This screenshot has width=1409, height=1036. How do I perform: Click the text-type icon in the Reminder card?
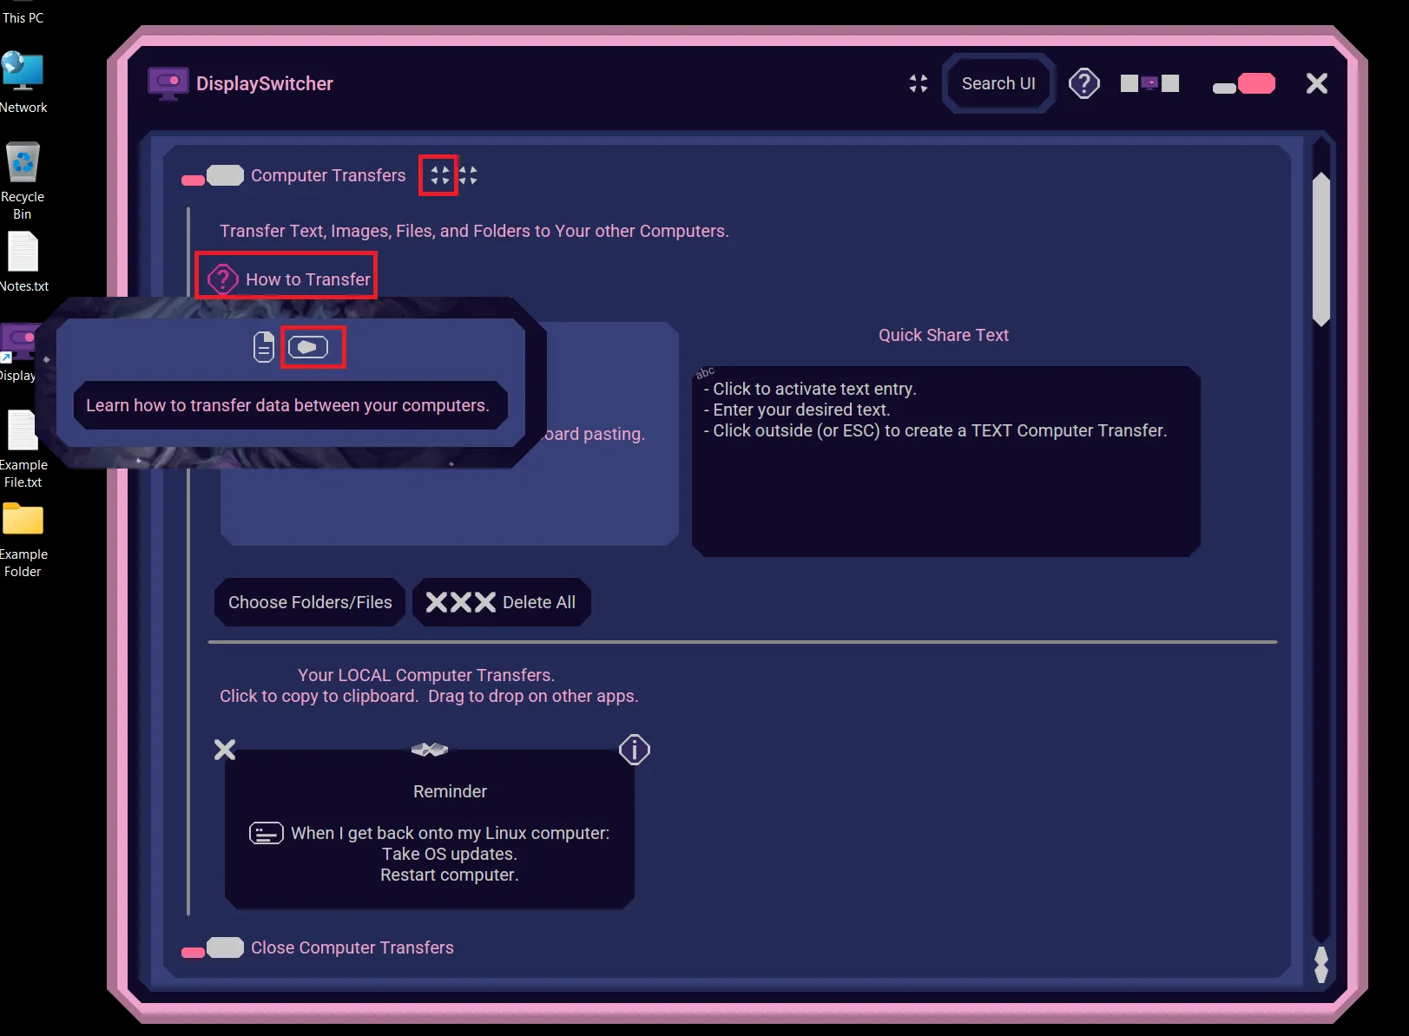click(x=267, y=833)
